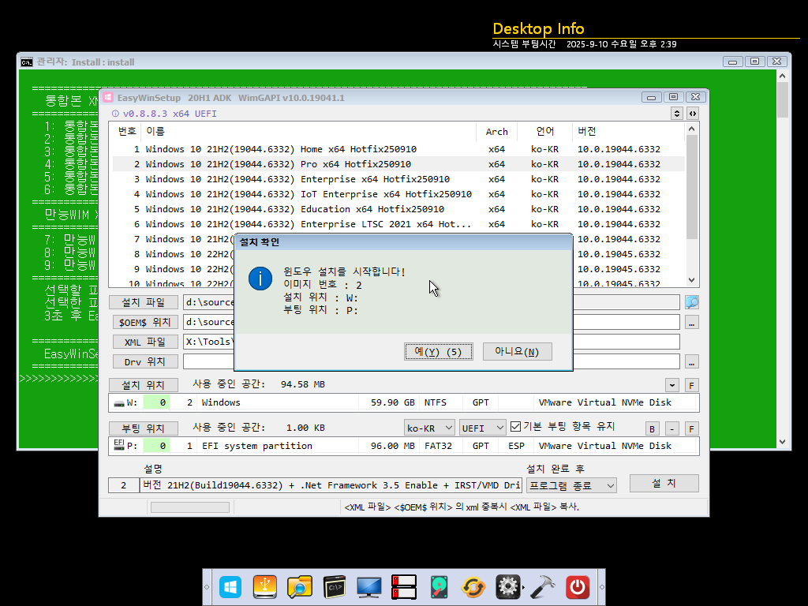
Task: Click the red power icon in the dock
Action: click(x=578, y=587)
